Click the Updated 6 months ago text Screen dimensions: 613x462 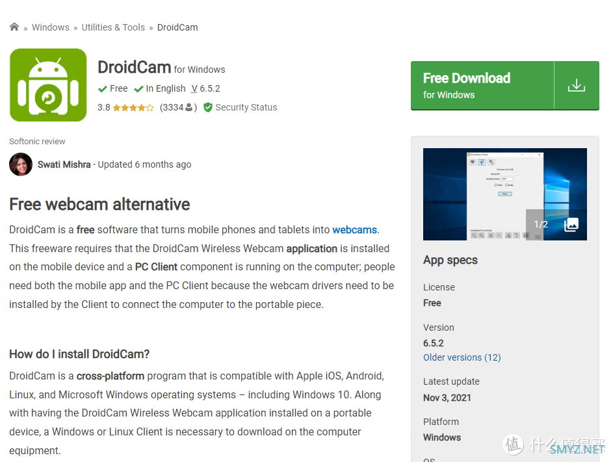coord(144,164)
